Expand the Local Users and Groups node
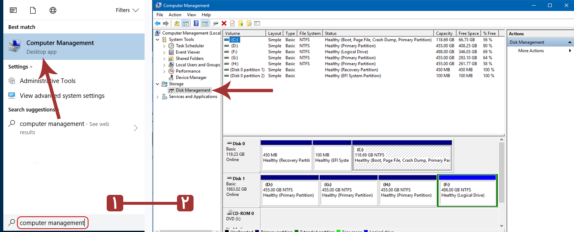 click(164, 65)
